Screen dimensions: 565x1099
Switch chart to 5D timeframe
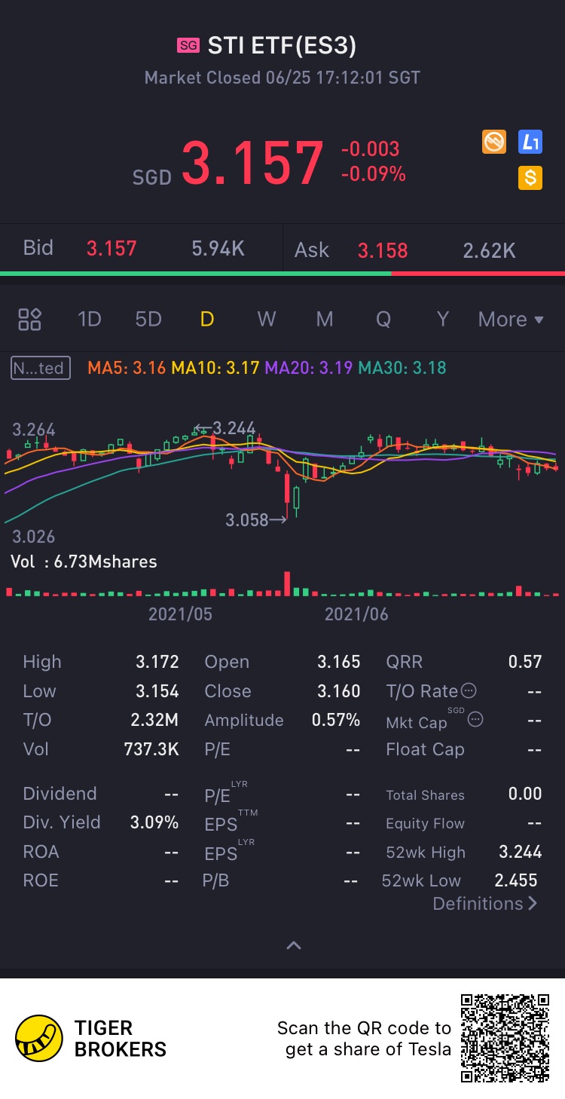tap(148, 320)
